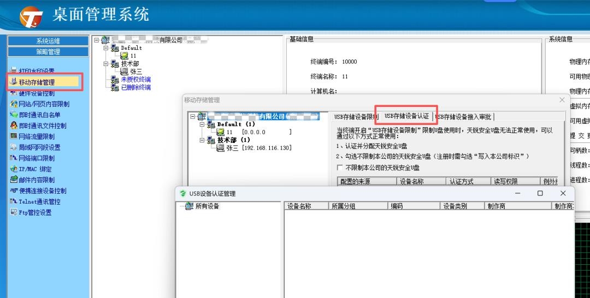Check 不限制本公司的天锐安全U盘 checkbox
The height and width of the screenshot is (298, 590).
tap(340, 168)
